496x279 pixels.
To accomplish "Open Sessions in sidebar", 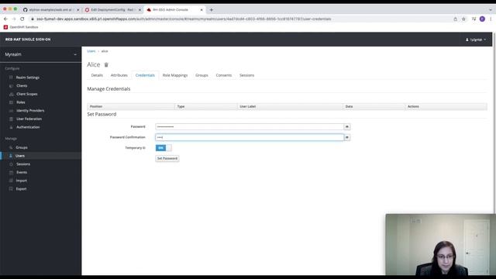I will [x=23, y=164].
